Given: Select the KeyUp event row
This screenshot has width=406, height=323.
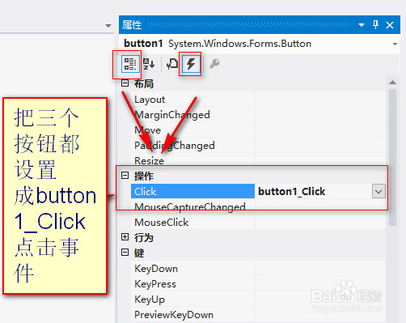Looking at the screenshot, I should point(258,300).
